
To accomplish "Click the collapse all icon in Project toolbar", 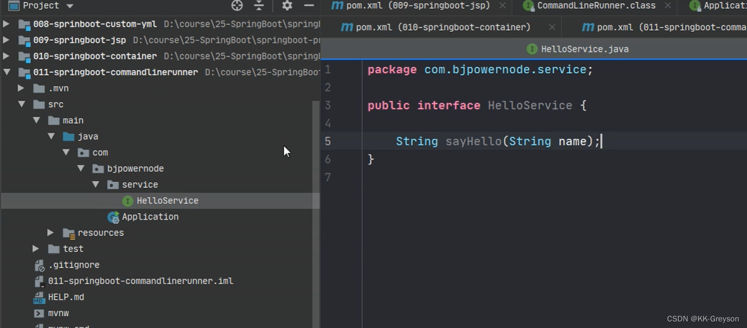I will coord(259,6).
